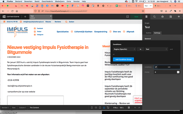Open the search magnifier panel icon

click(x=154, y=16)
